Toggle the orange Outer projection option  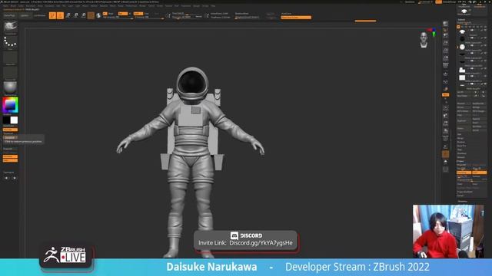[479, 172]
